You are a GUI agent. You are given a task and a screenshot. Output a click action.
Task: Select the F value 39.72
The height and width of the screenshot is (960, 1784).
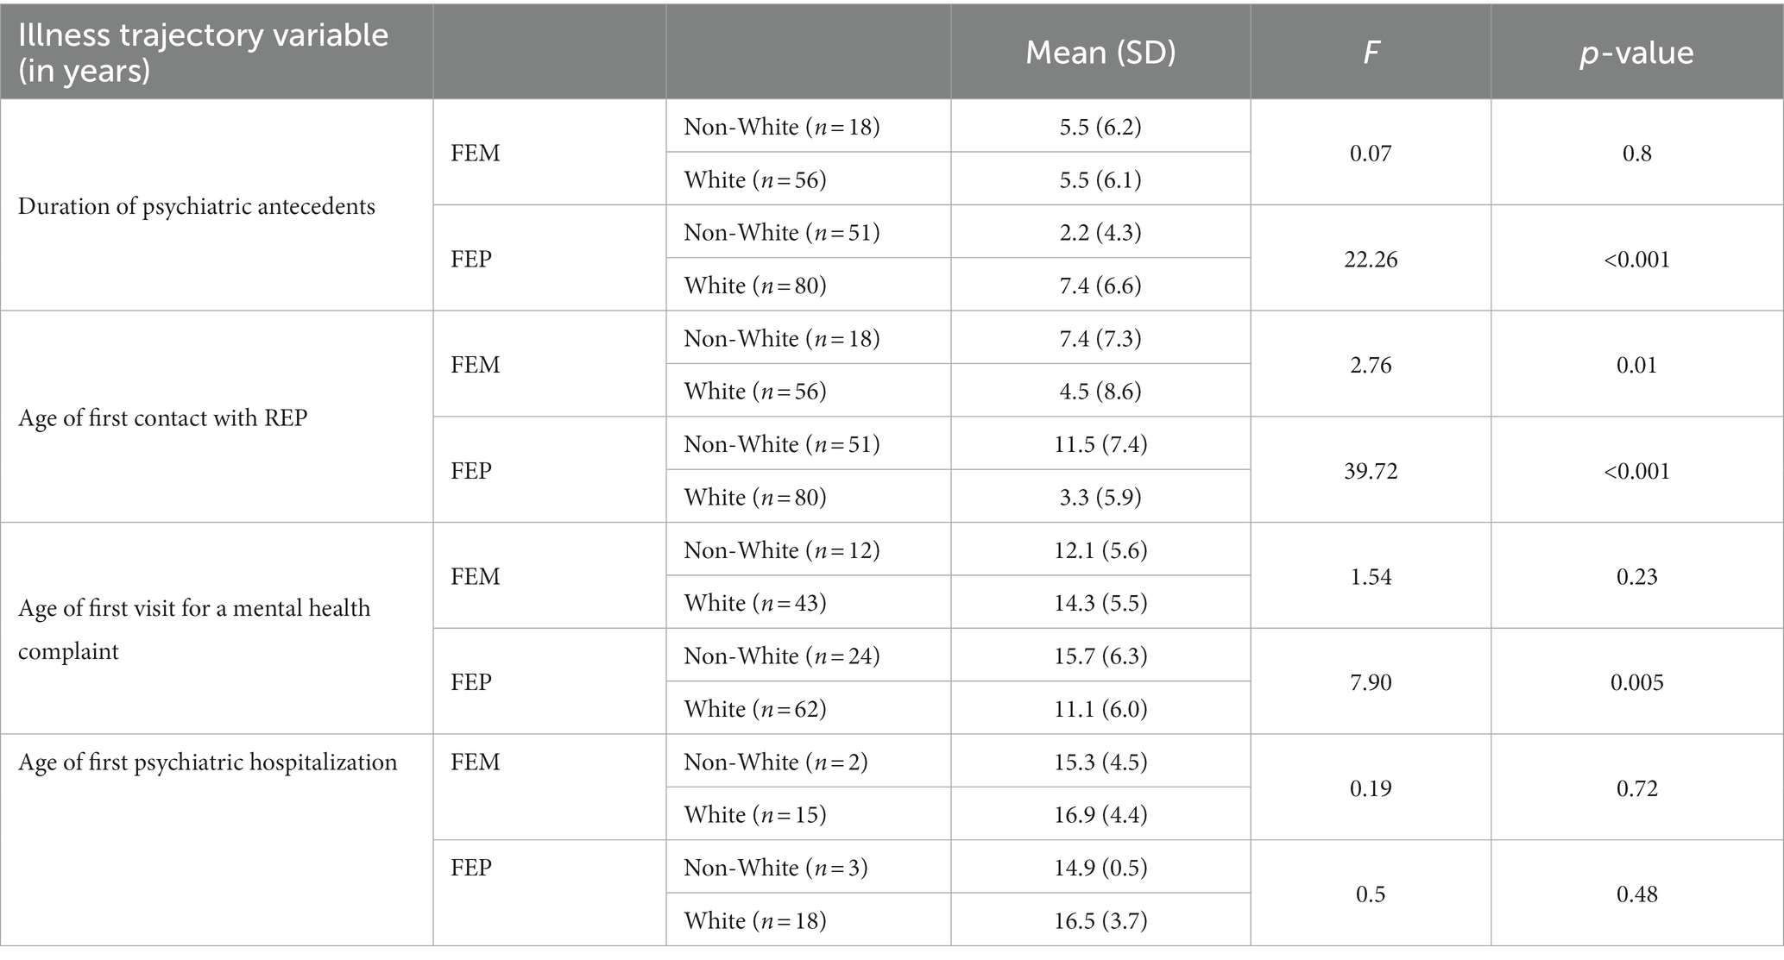click(1371, 470)
